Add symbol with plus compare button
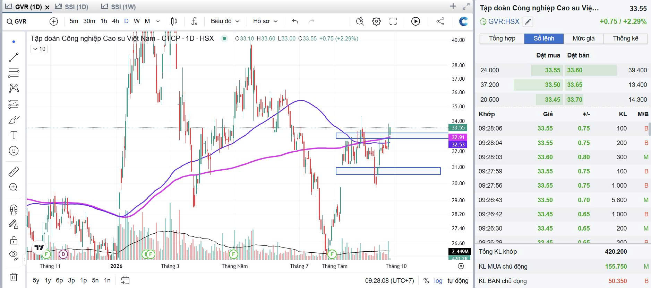 pos(54,21)
